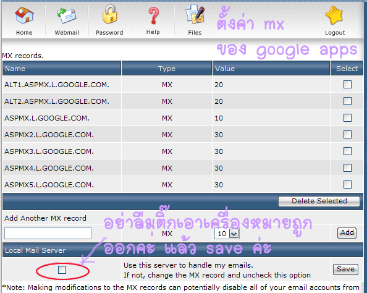
Task: Tick the ASPMX4.L.GOOGLE.COM. checkbox
Action: 347,168
